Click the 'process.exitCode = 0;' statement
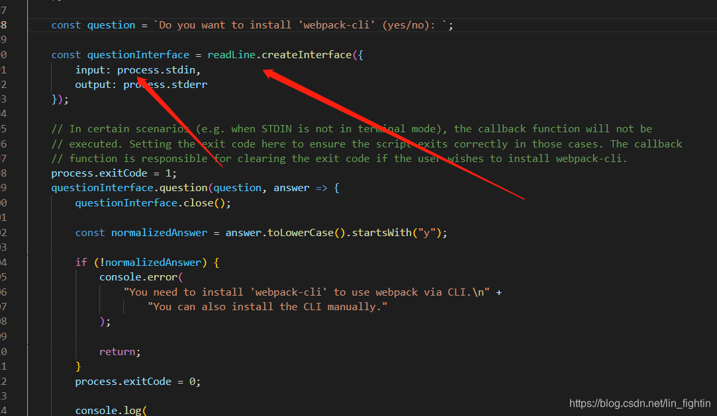The height and width of the screenshot is (416, 717). (x=138, y=382)
